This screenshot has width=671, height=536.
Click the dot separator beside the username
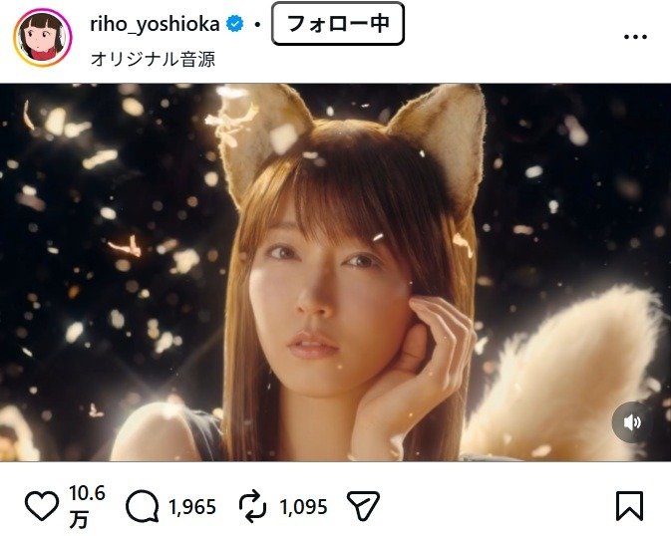point(257,25)
